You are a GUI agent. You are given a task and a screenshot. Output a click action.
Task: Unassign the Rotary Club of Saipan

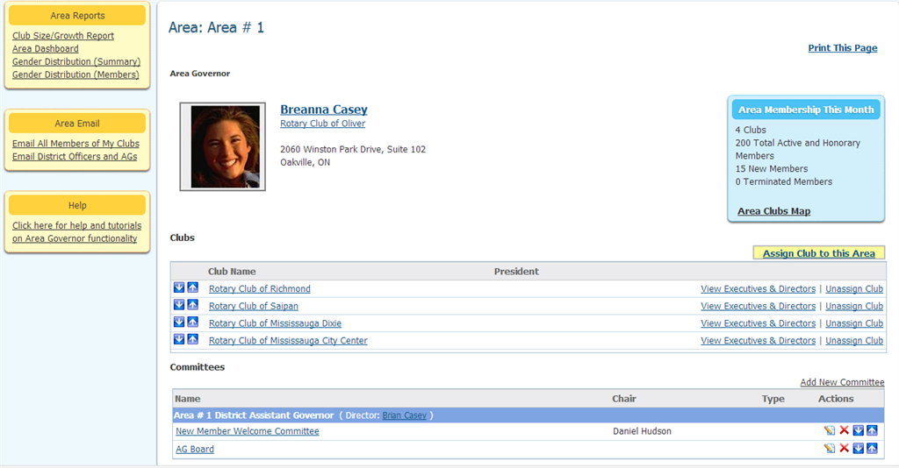click(854, 306)
